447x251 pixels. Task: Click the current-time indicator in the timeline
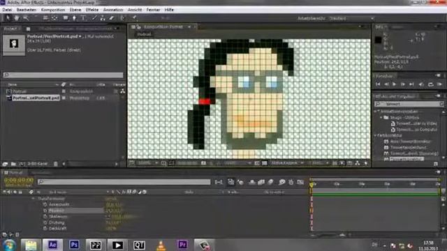pyautogui.click(x=312, y=185)
